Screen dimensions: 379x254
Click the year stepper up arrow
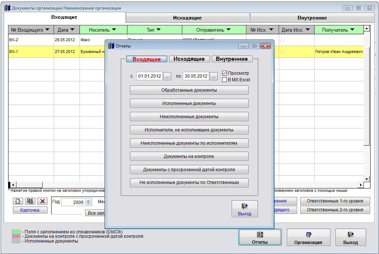(x=89, y=200)
